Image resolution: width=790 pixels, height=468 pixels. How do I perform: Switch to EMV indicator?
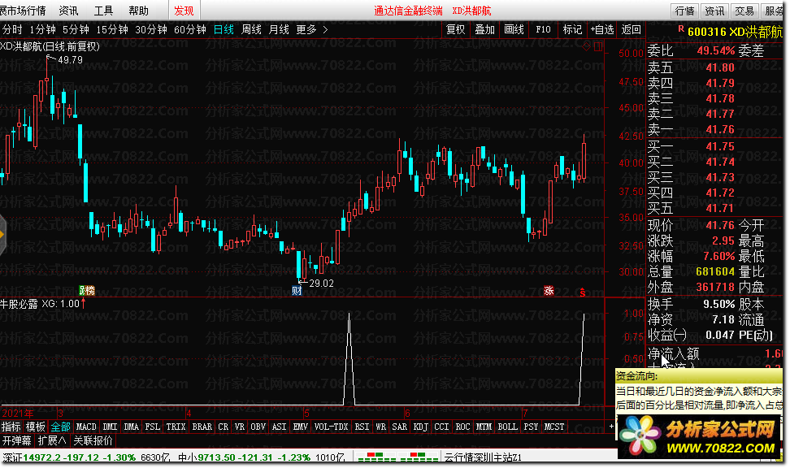(300, 427)
